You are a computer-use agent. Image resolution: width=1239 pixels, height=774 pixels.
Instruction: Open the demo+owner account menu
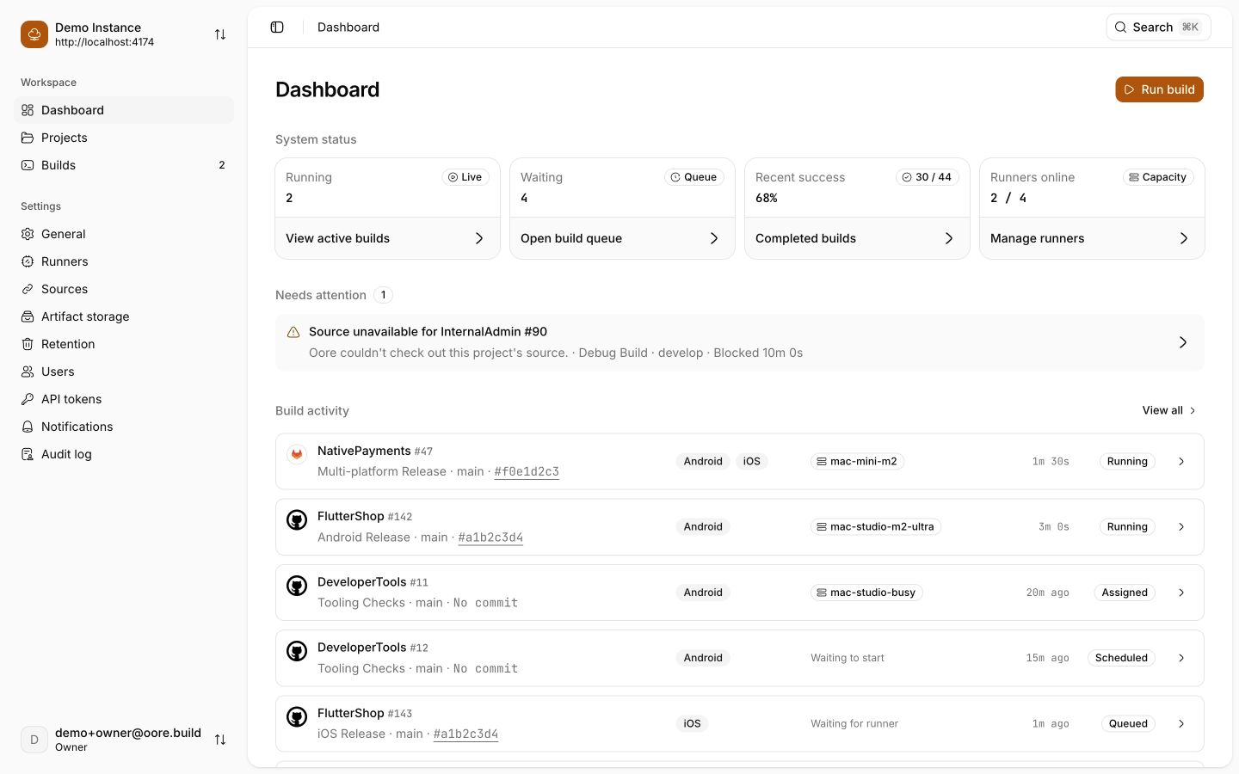[x=124, y=740]
